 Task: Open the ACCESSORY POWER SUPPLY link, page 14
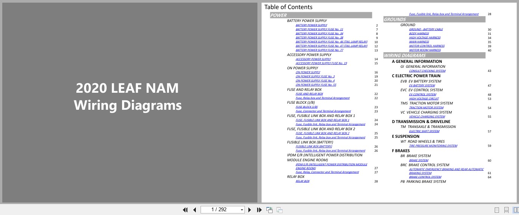tap(313, 59)
